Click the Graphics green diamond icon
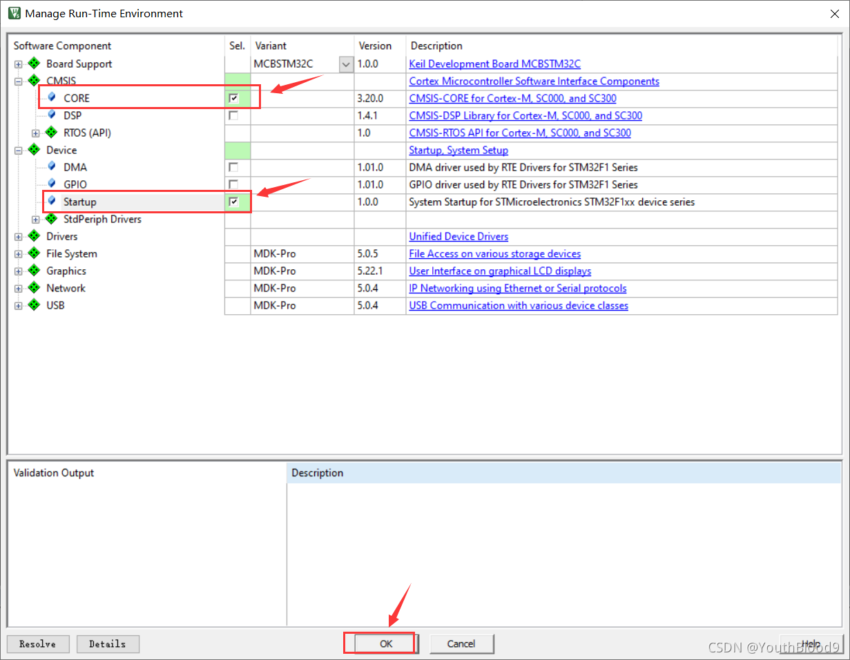This screenshot has width=850, height=660. pyautogui.click(x=34, y=271)
